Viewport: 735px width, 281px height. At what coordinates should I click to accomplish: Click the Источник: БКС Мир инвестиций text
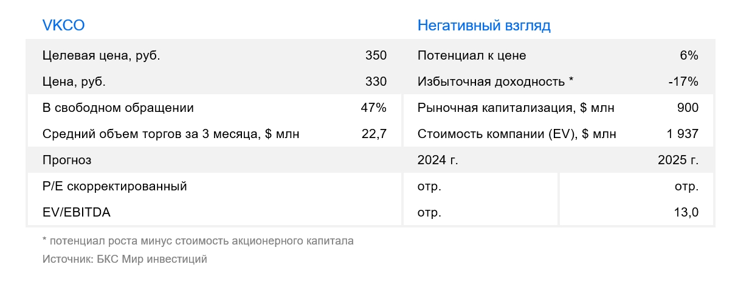click(125, 259)
